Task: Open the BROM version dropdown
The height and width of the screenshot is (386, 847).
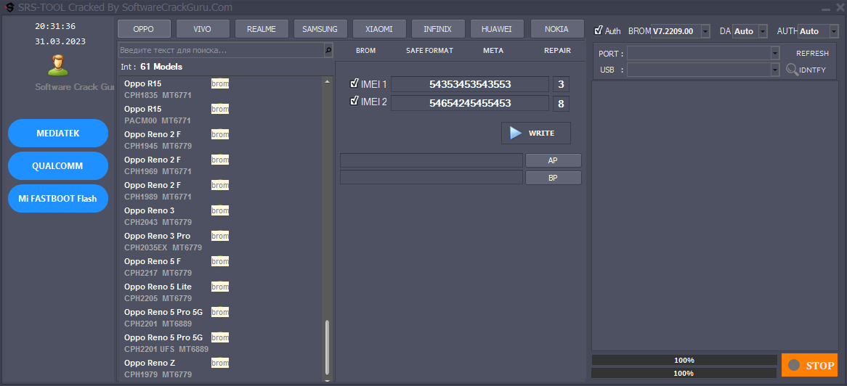Action: click(705, 31)
